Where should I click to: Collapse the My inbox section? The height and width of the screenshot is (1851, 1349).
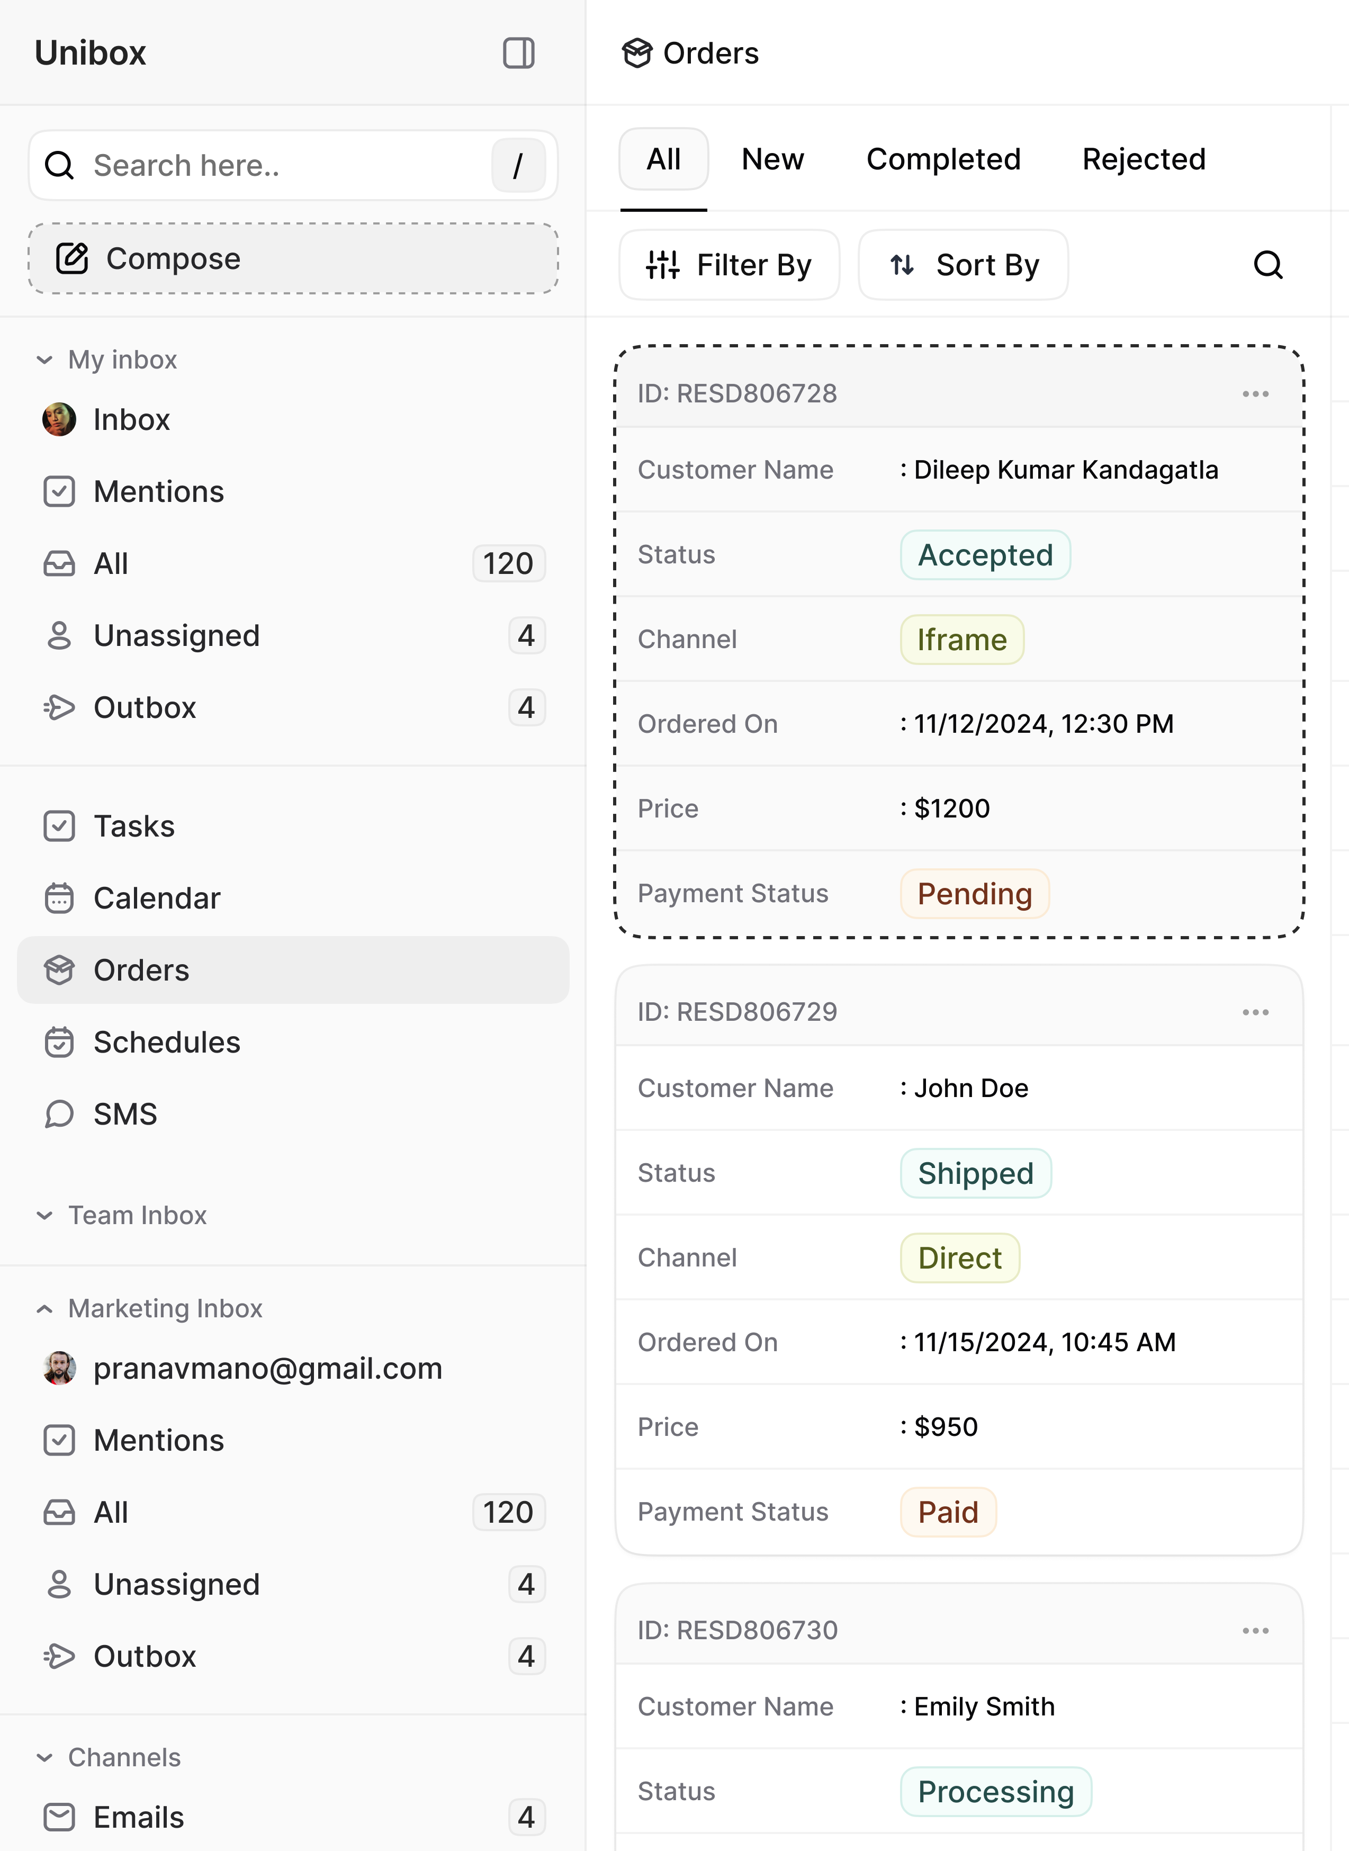[x=45, y=360]
